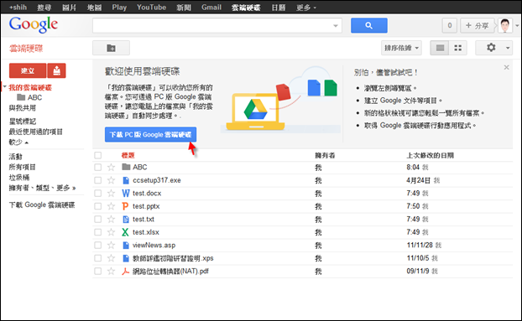Click download PC Google Drive blue button
This screenshot has height=321, width=522.
point(150,135)
